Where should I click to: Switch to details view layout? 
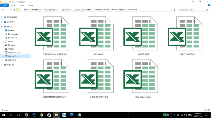[205, 110]
